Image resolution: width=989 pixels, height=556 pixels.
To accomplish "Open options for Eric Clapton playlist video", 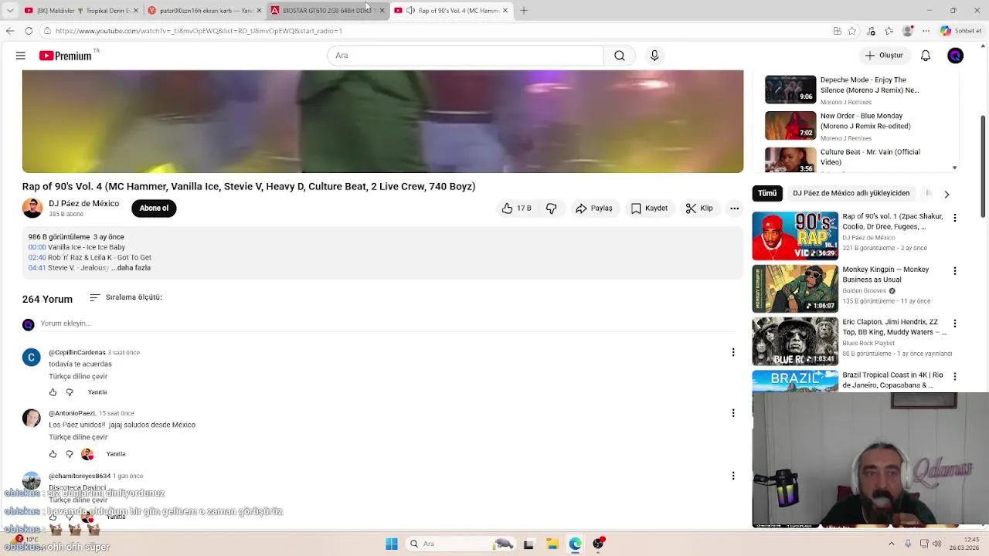I will coord(955,324).
